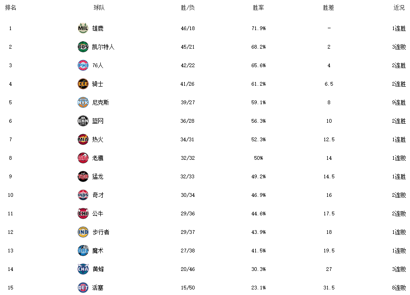Click the Cleveland CLE team logo

point(83,84)
